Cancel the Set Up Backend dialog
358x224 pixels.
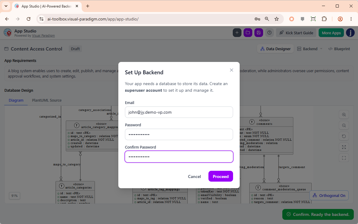click(194, 176)
